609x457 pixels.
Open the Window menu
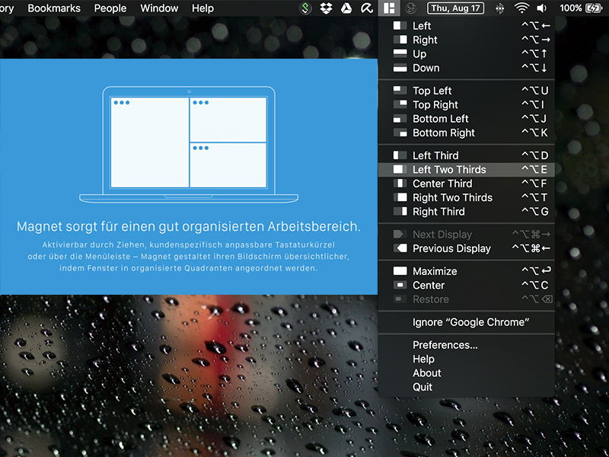(x=159, y=8)
